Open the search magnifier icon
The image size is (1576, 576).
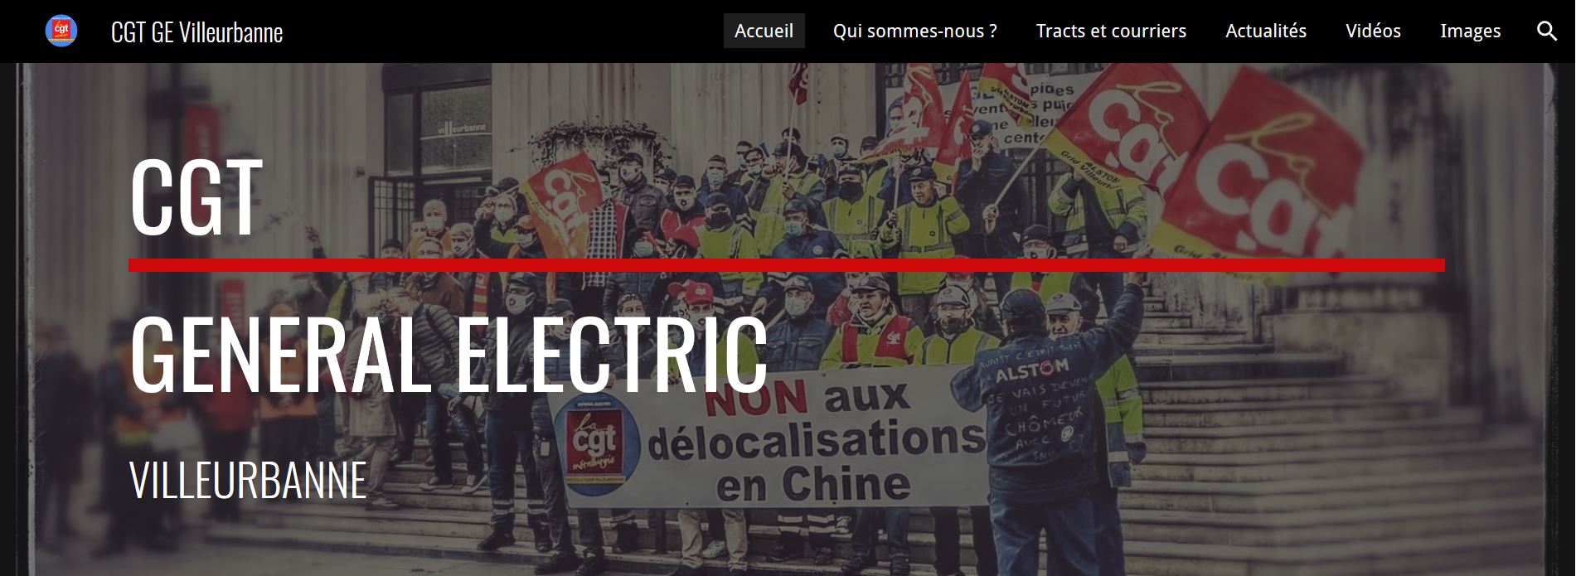(1546, 31)
